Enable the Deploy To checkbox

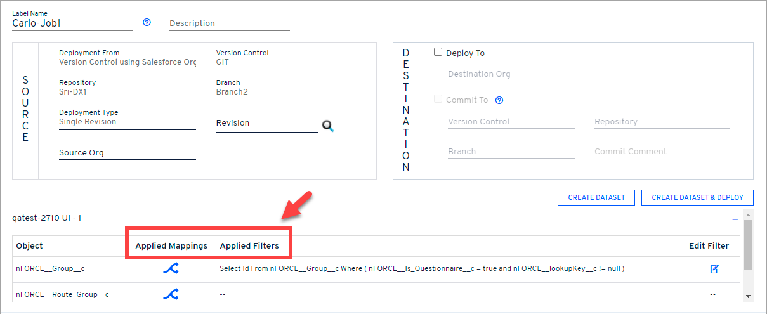pyautogui.click(x=438, y=53)
